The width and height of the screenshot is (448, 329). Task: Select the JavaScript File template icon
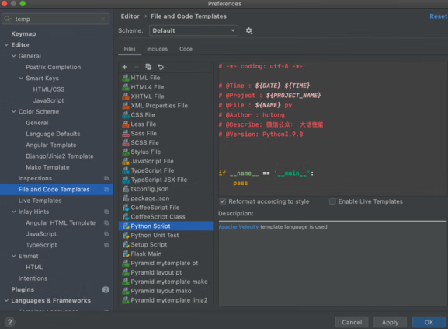click(126, 161)
